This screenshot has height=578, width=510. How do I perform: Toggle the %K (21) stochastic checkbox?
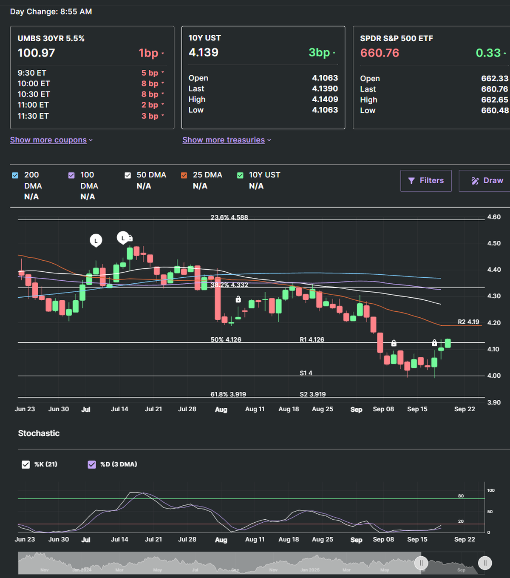(26, 464)
